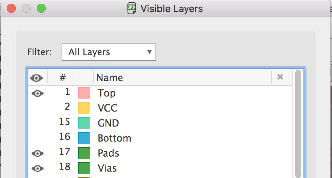Click the BRD document icon in title bar
Screen dimensions: 332x178
point(131,8)
